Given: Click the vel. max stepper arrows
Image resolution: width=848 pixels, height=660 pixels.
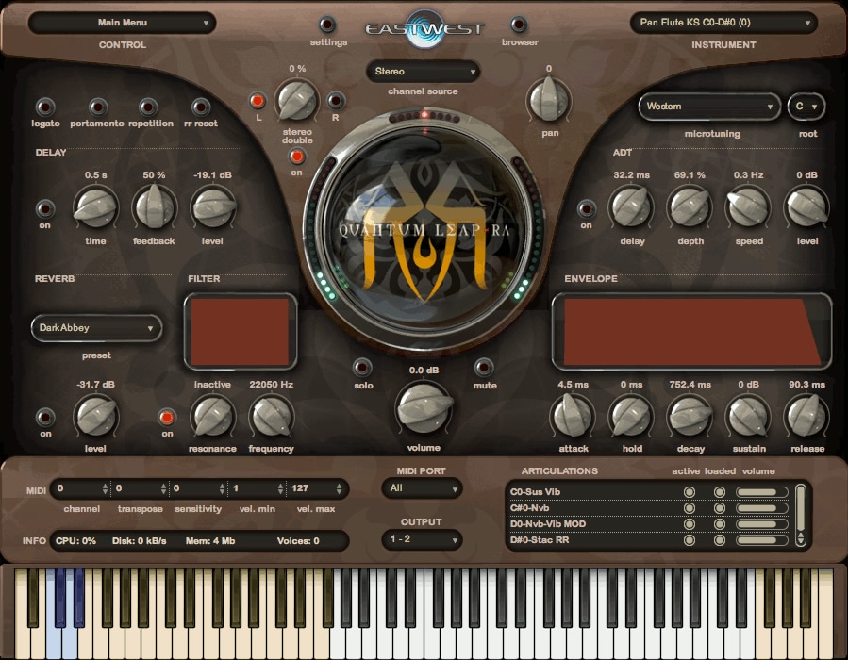Looking at the screenshot, I should [x=339, y=488].
